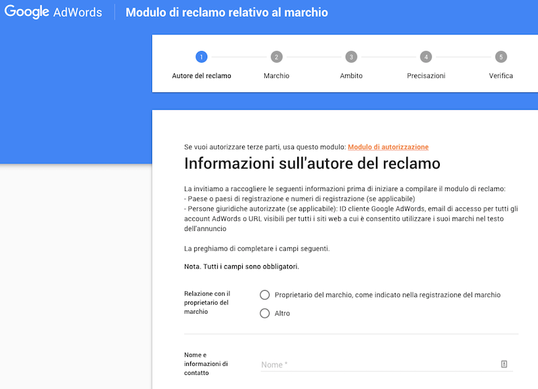The image size is (538, 389).
Task: Open the 'Autore del reclamo' step label
Action: point(201,76)
